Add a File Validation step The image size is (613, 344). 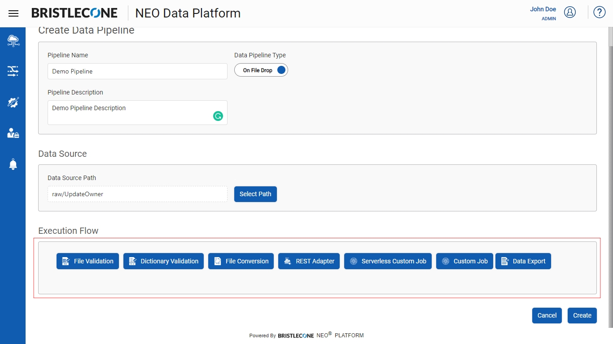(x=88, y=261)
